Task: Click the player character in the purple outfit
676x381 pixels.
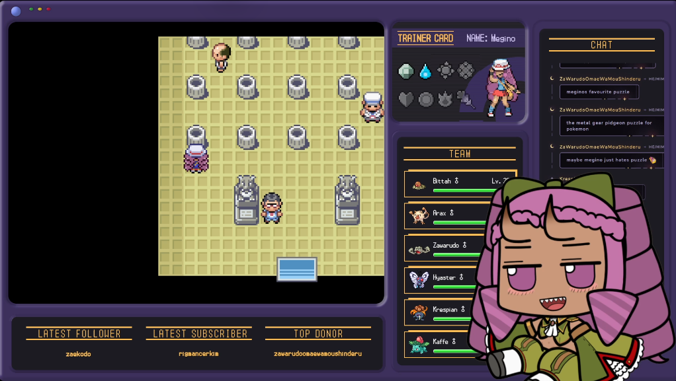Action: point(196,158)
